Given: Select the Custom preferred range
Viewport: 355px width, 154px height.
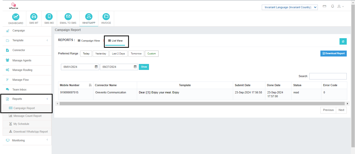Looking at the screenshot, I should point(152,54).
